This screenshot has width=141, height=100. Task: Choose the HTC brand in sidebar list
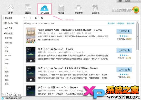[7, 47]
